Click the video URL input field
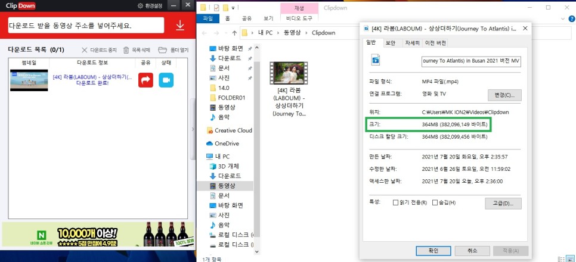 point(86,26)
